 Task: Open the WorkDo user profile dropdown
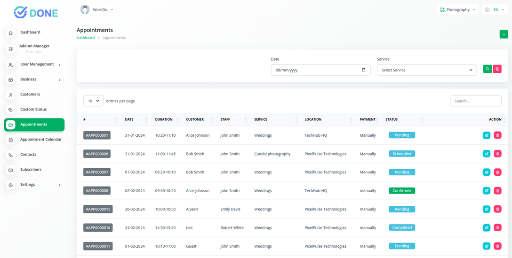(x=97, y=9)
